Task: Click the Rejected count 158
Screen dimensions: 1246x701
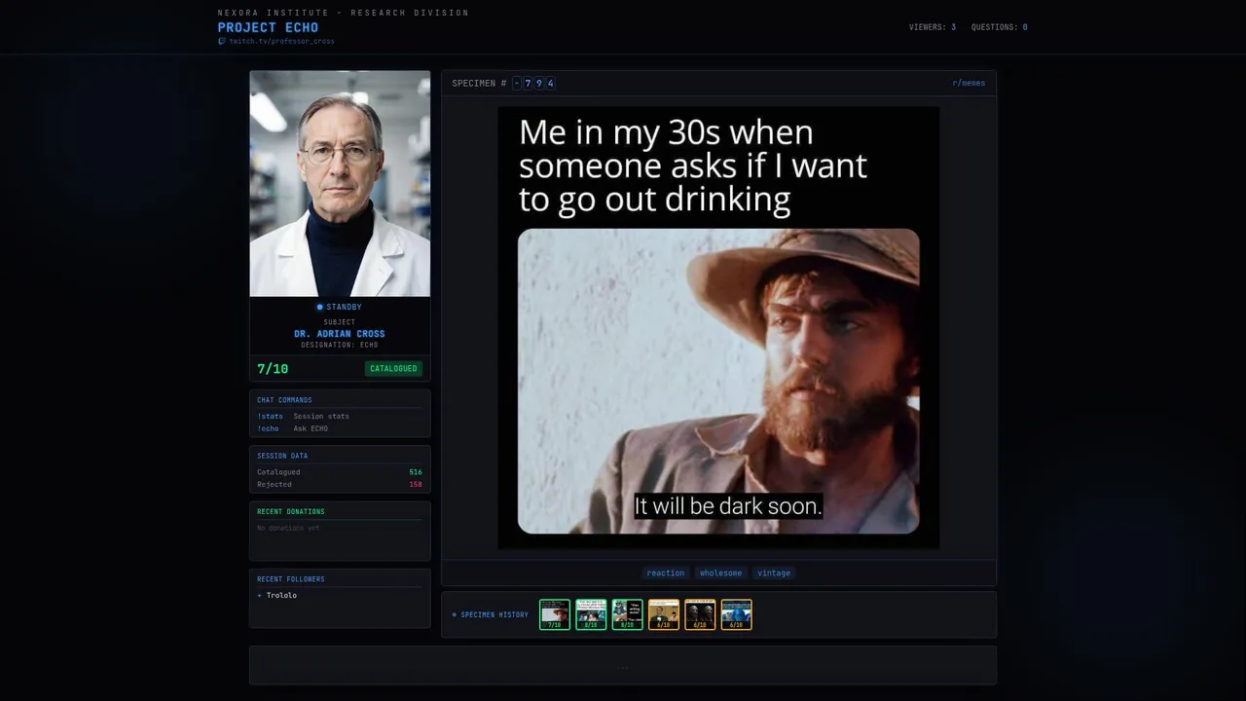Action: 416,484
